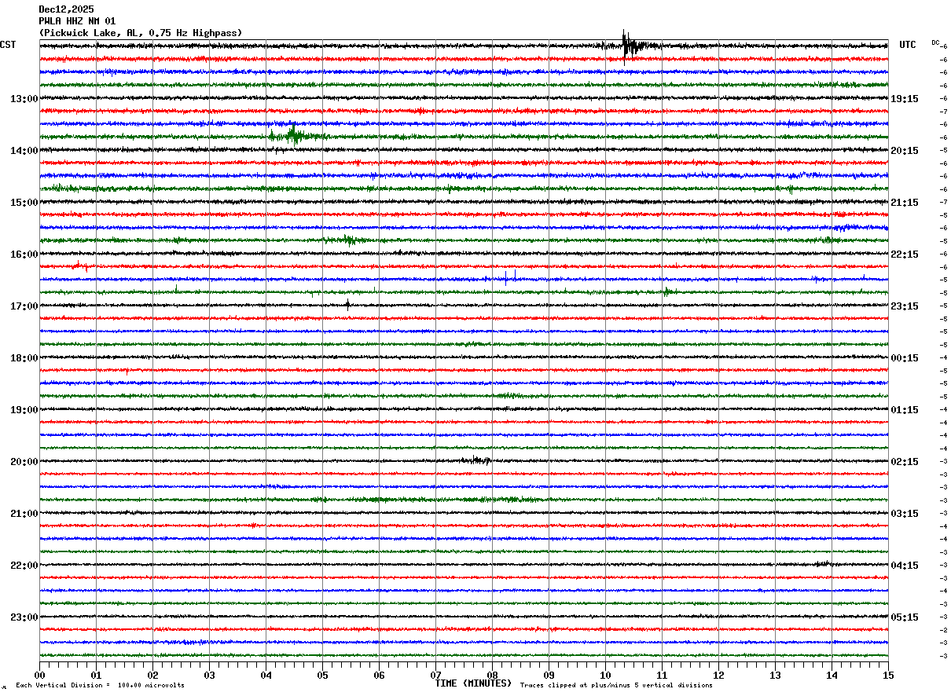
Task: Click "Each Vertical Division = 100.00 microvolts" note
Action: 101,686
